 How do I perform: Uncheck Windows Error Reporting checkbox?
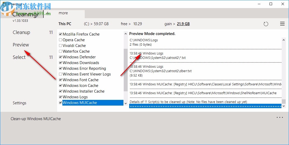tap(60, 68)
